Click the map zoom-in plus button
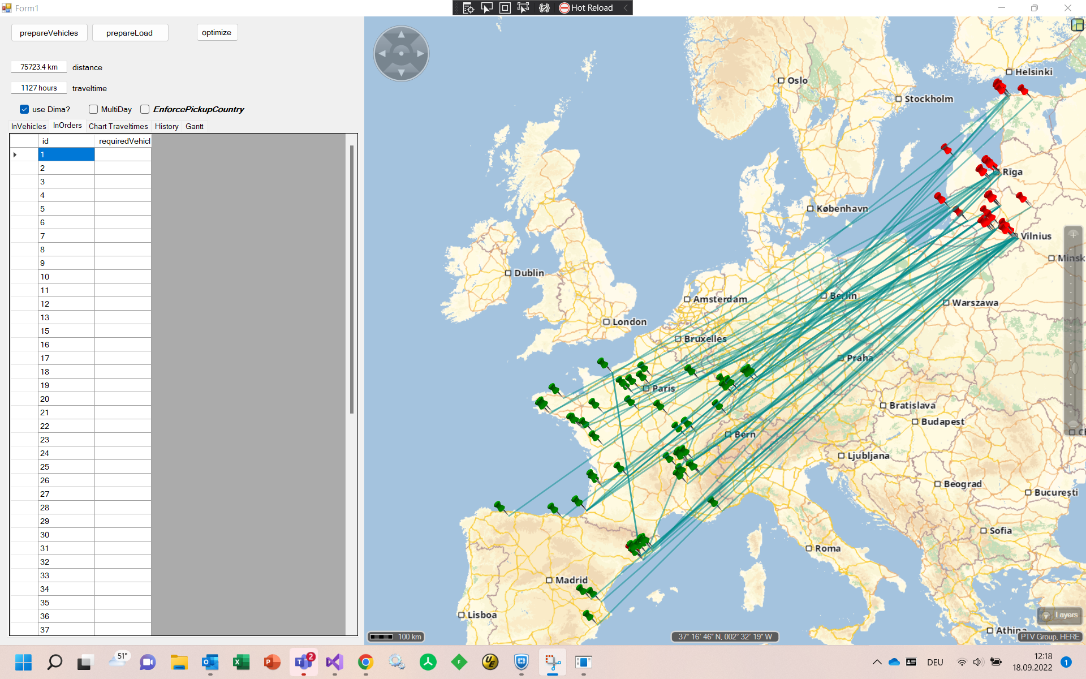Image resolution: width=1086 pixels, height=679 pixels. (x=1073, y=235)
